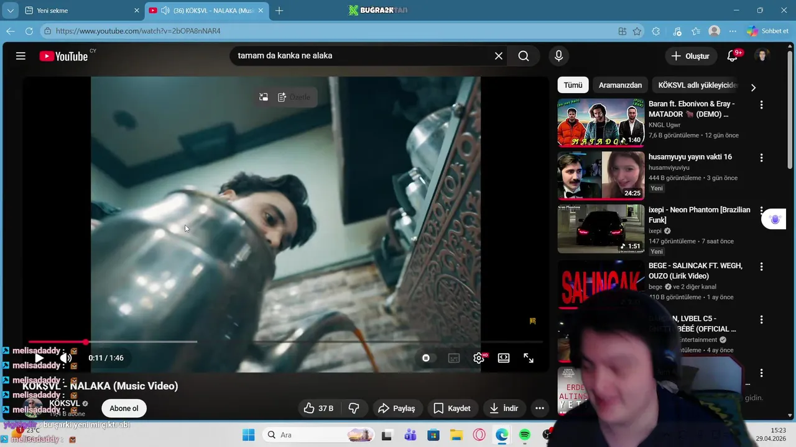
Task: Dislike the video thumbs down
Action: point(354,409)
